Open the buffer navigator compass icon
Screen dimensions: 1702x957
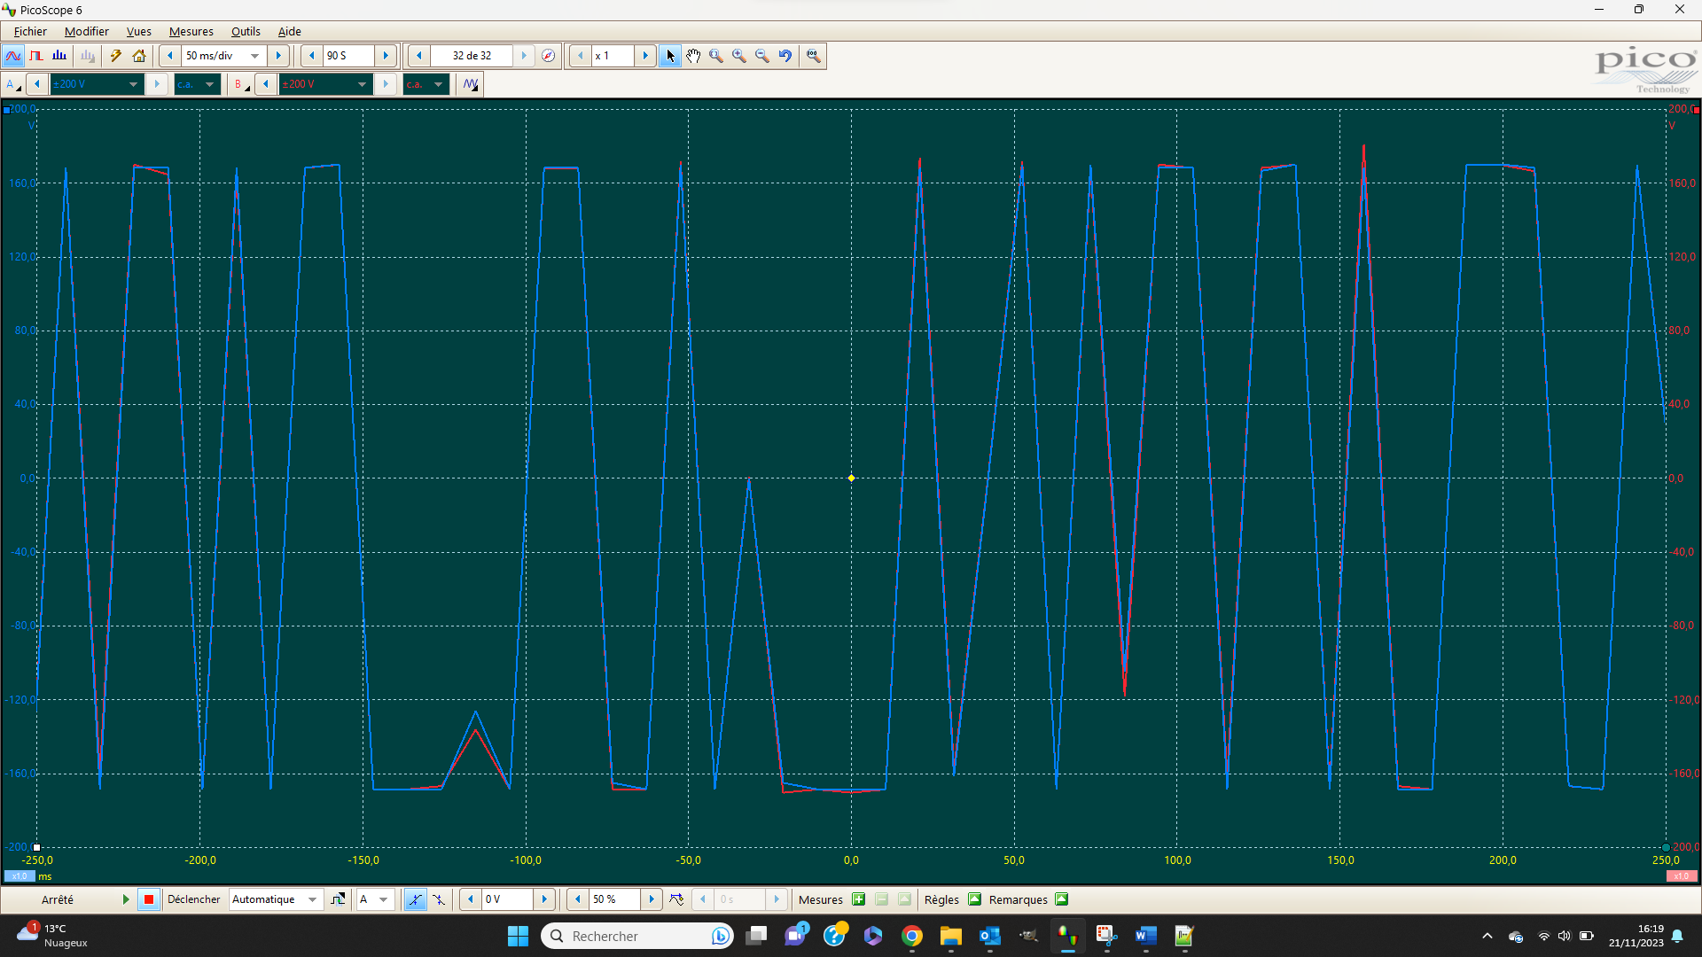click(x=549, y=56)
